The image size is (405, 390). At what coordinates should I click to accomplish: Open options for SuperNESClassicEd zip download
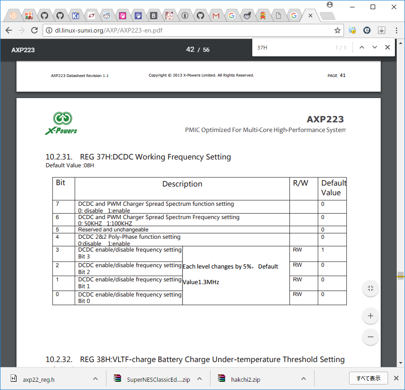pyautogui.click(x=200, y=379)
